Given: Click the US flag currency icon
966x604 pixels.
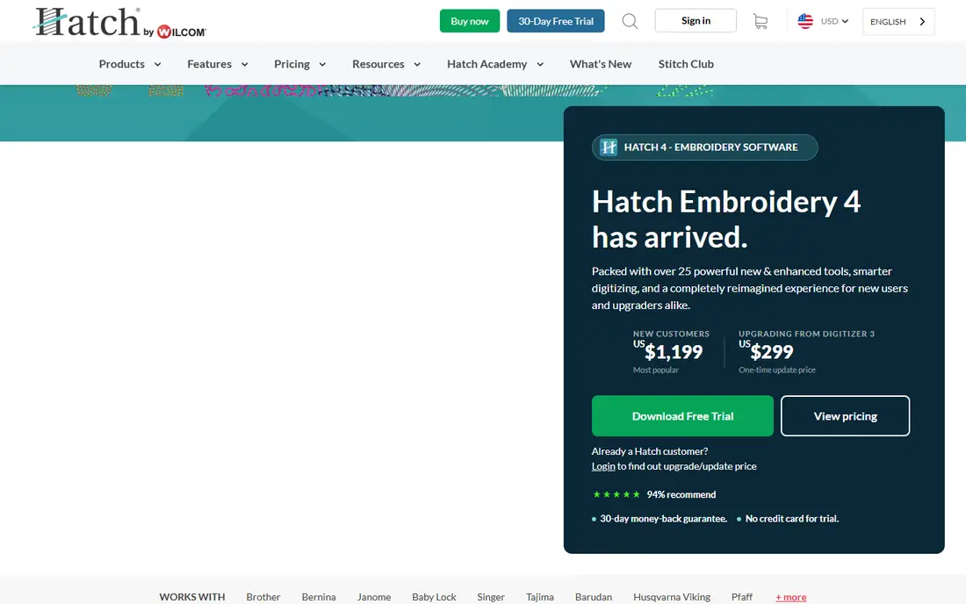Looking at the screenshot, I should pos(805,21).
